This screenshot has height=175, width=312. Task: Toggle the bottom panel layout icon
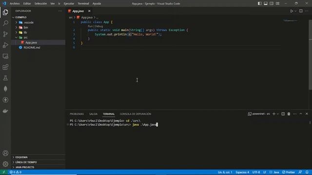(x=266, y=3)
